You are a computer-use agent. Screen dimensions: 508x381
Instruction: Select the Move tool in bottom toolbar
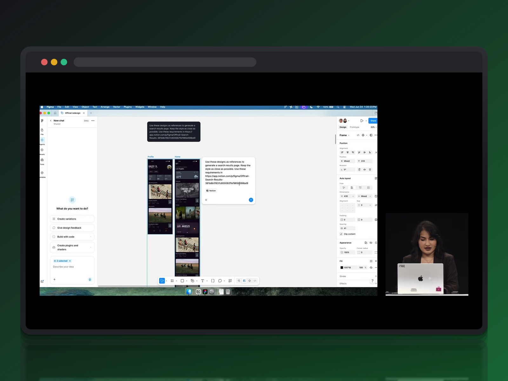(x=162, y=281)
